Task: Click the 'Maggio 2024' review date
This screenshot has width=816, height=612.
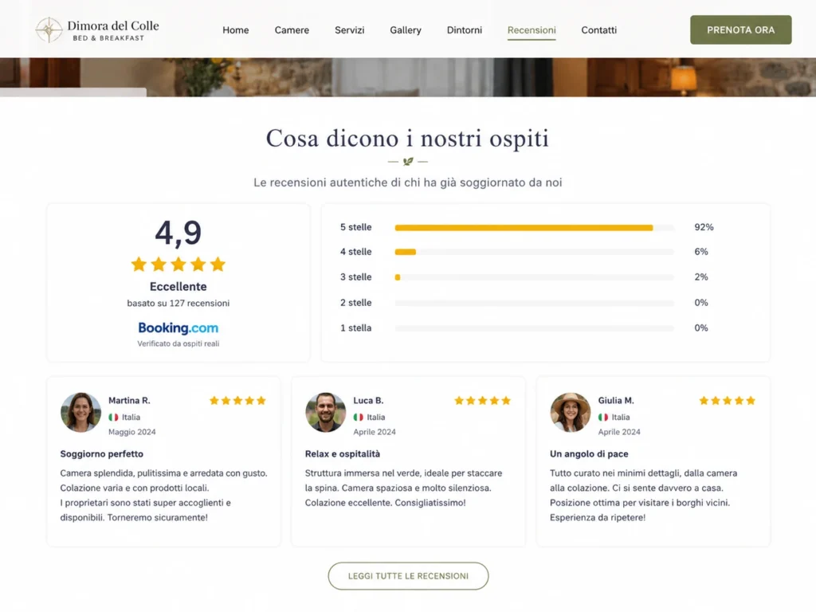Action: point(131,432)
